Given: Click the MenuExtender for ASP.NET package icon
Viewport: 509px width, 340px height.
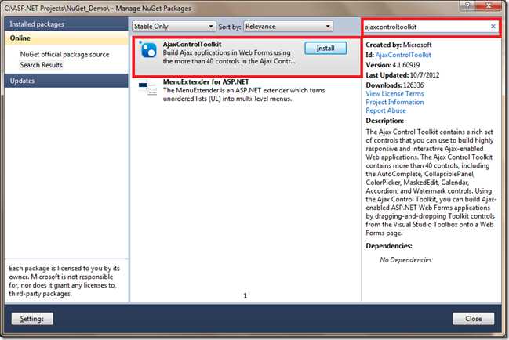Looking at the screenshot, I should click(x=147, y=89).
